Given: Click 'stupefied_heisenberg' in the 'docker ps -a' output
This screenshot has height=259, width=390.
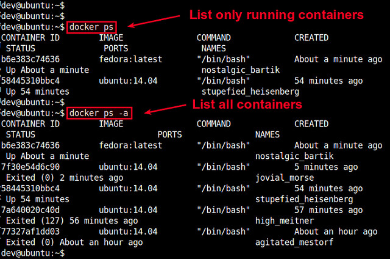Looking at the screenshot, I should coord(304,199).
